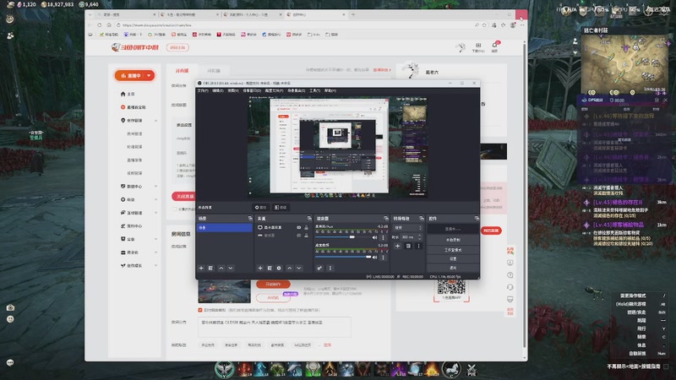The image size is (676, 380).
Task: Float the OBS Controls dock panel
Action: click(x=477, y=219)
